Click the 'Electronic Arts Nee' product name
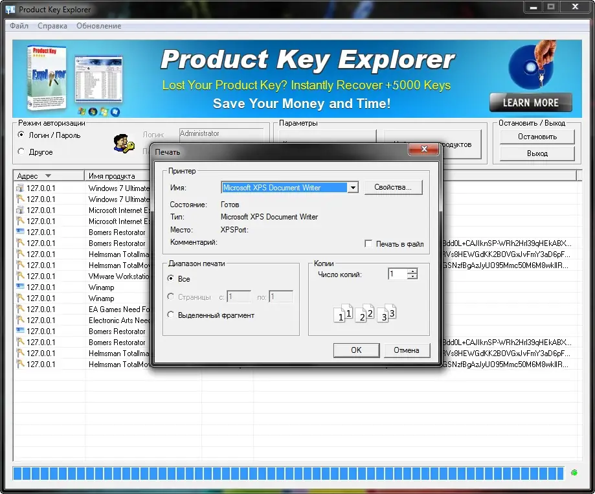 119,320
